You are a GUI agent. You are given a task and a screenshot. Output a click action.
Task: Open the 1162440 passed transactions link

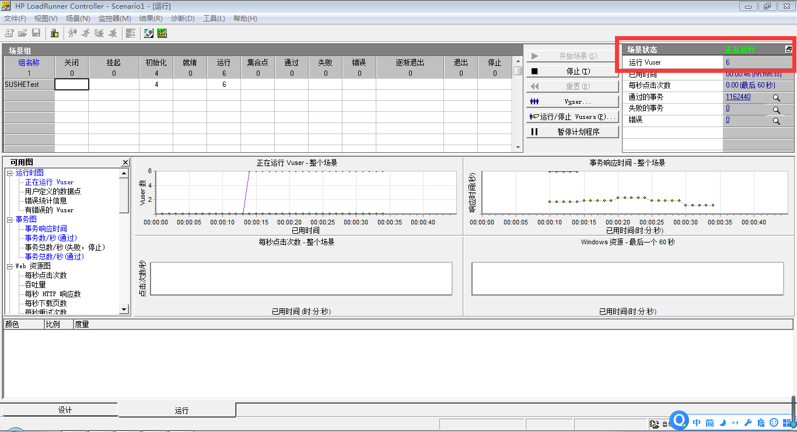tap(738, 97)
